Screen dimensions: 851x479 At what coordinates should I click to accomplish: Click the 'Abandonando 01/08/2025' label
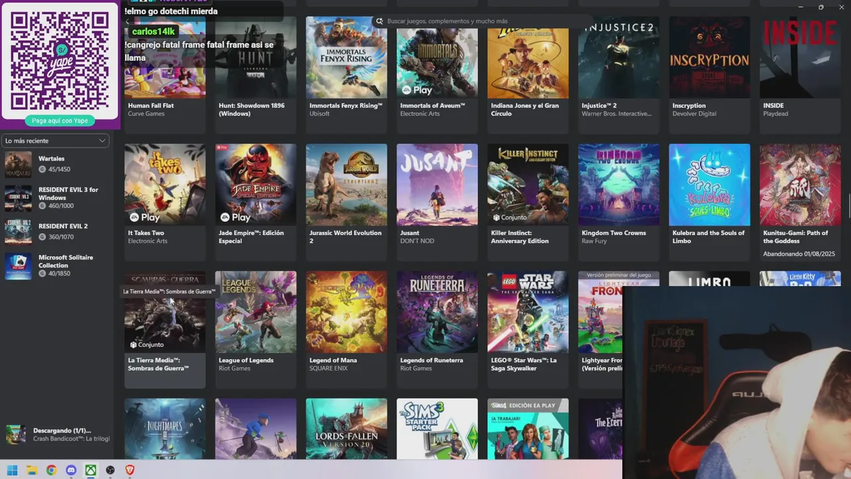click(798, 254)
